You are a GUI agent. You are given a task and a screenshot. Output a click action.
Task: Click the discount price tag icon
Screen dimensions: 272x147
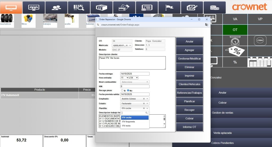point(235,51)
